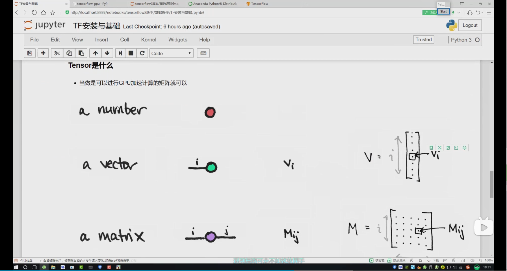The height and width of the screenshot is (271, 507).
Task: Restart the kernel with the circular arrow
Action: pos(142,53)
